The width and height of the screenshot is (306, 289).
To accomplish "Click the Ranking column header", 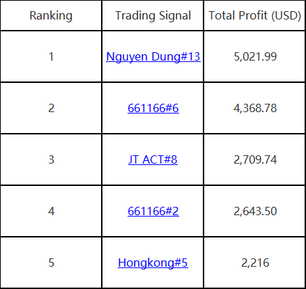I will click(x=51, y=15).
